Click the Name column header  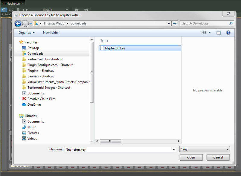(x=104, y=40)
